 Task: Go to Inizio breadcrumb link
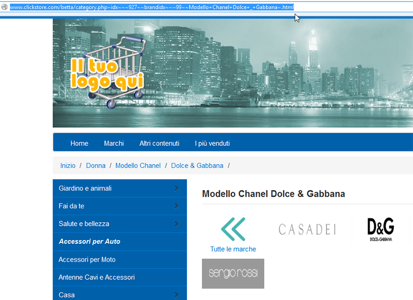pyautogui.click(x=68, y=165)
